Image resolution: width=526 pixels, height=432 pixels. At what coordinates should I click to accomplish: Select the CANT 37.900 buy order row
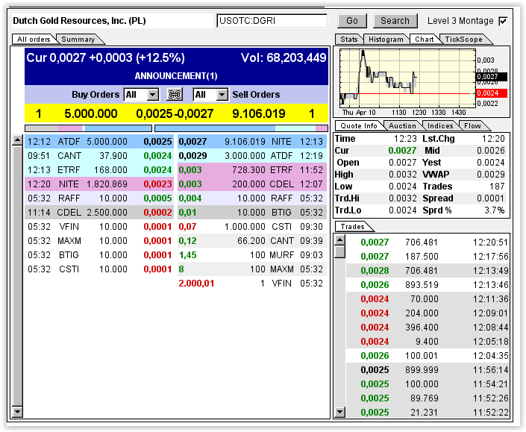pyautogui.click(x=99, y=156)
